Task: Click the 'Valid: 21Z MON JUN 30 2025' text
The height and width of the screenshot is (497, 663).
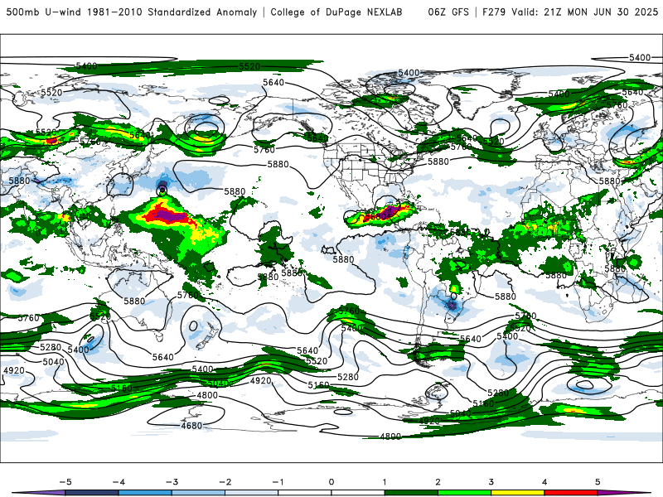Action: [585, 12]
